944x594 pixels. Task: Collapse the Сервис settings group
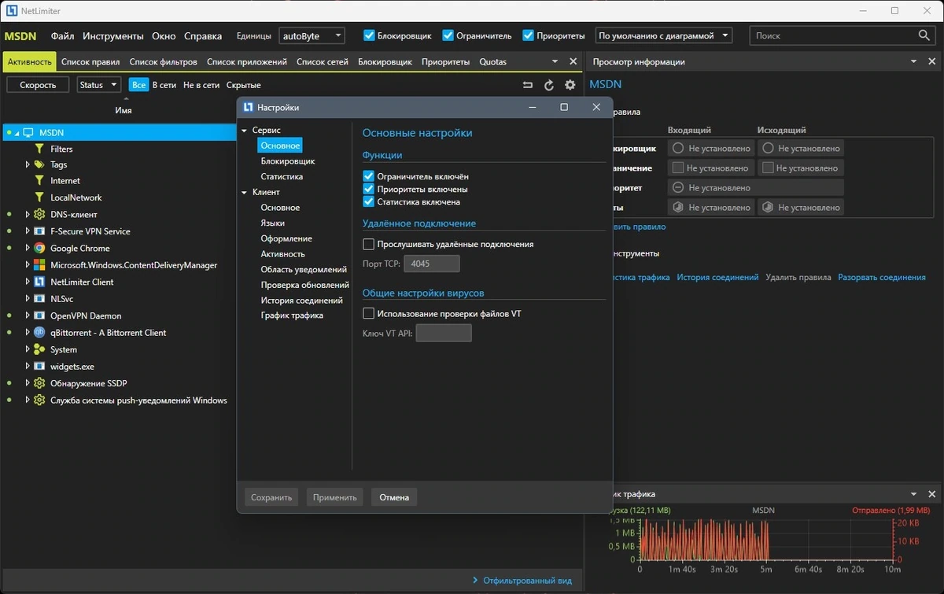point(245,131)
